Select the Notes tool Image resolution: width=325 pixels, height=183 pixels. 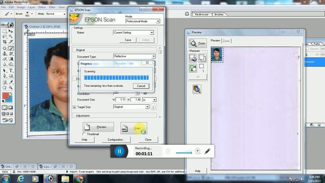pyautogui.click(x=5, y=82)
